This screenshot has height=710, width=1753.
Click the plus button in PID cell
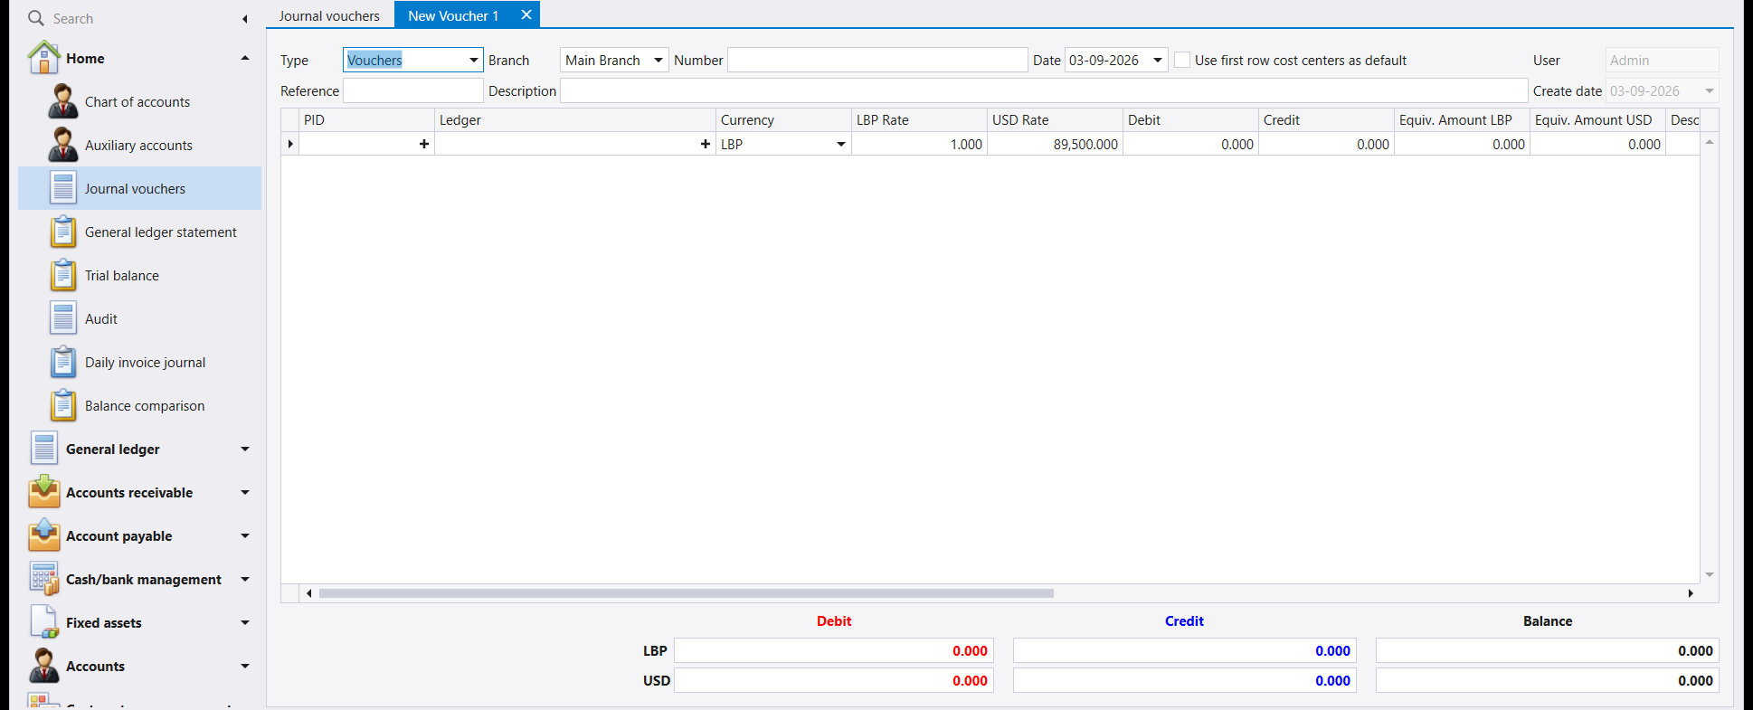point(423,144)
